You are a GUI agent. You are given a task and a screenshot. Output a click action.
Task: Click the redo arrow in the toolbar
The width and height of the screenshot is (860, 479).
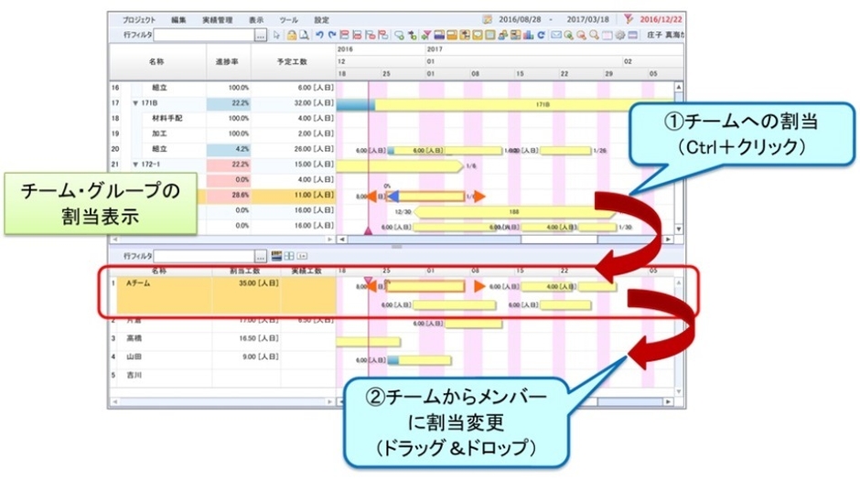point(329,35)
